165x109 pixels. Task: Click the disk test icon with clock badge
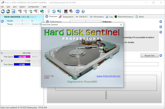tap(25, 11)
